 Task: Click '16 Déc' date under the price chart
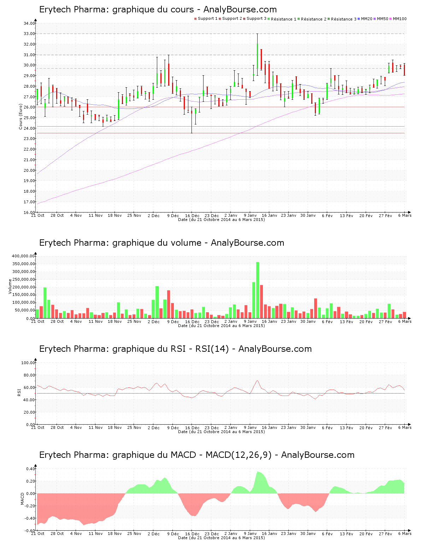pos(192,216)
